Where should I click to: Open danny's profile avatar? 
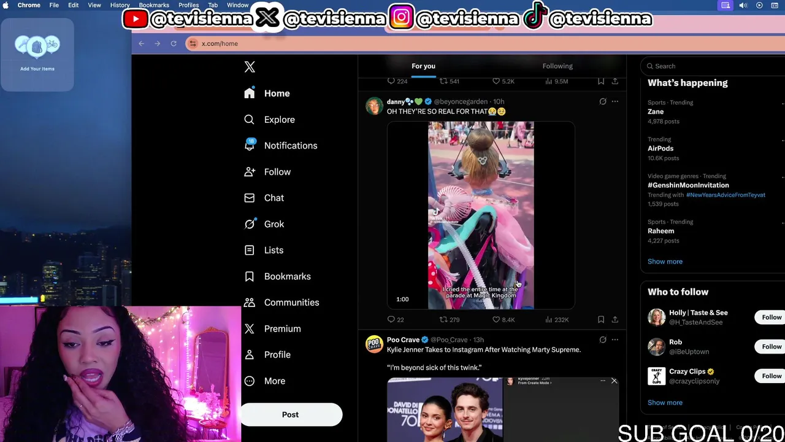pos(374,106)
